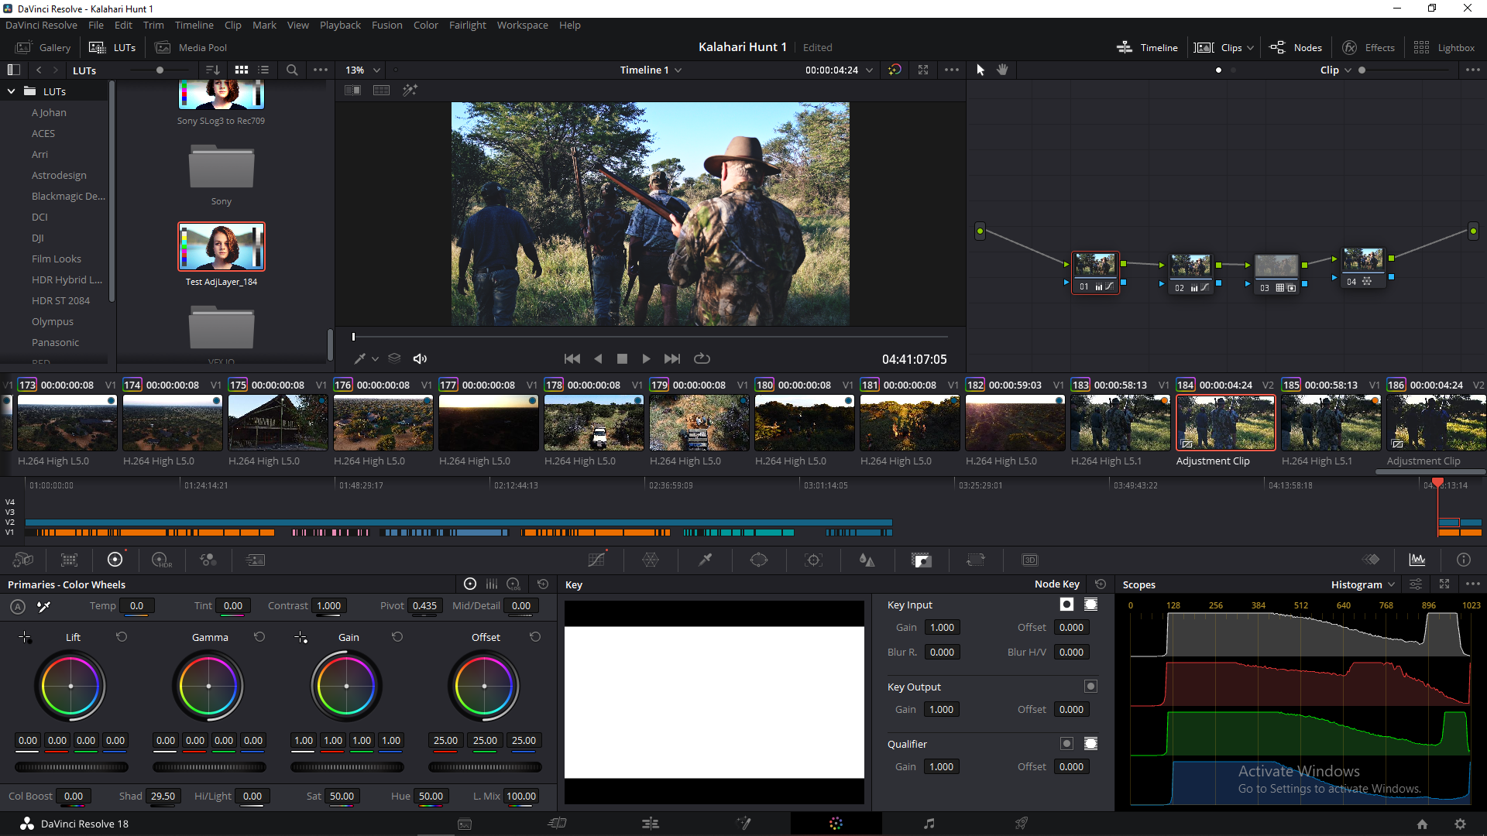
Task: Open the Media Pool panel
Action: point(191,48)
